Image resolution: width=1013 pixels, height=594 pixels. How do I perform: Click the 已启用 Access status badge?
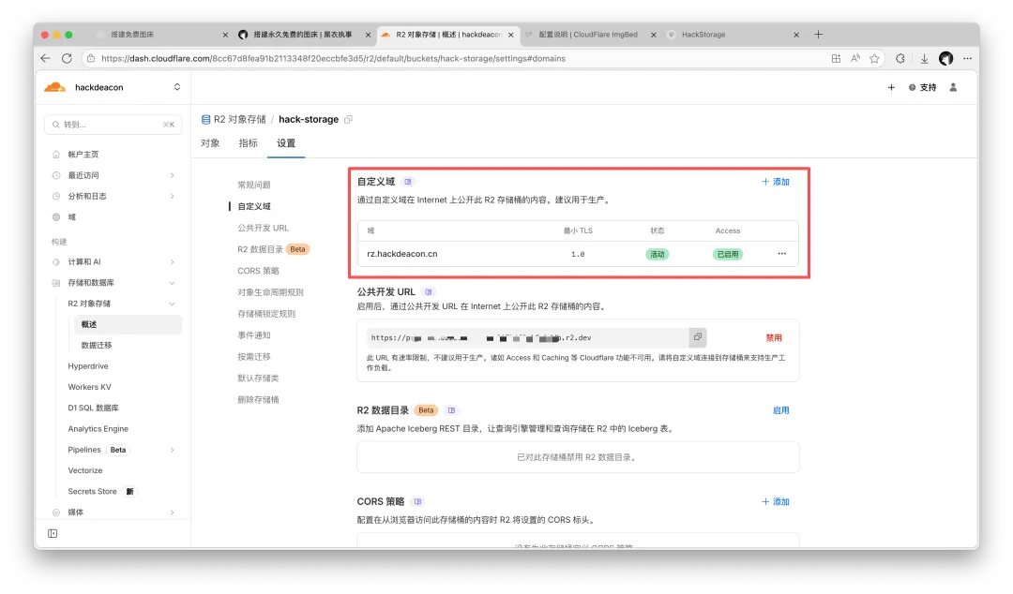pos(728,255)
